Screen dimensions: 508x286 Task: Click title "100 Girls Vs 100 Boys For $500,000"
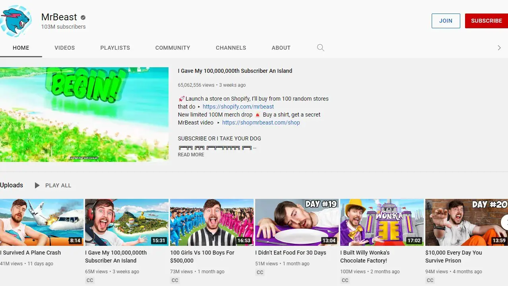[202, 257]
